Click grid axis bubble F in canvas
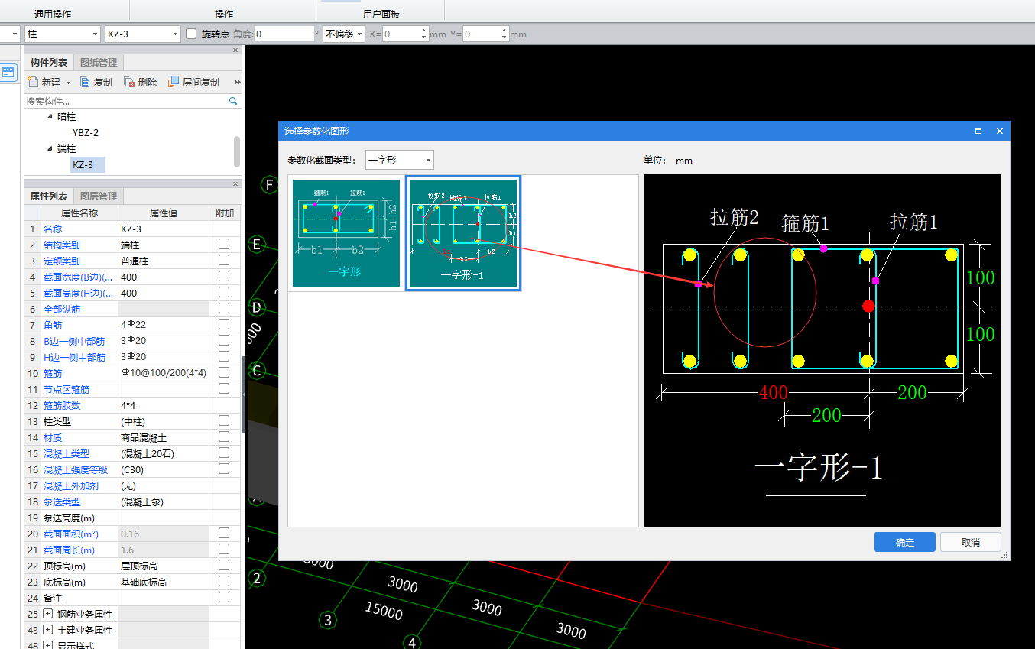Screen dimensions: 1035x649 pyautogui.click(x=268, y=184)
